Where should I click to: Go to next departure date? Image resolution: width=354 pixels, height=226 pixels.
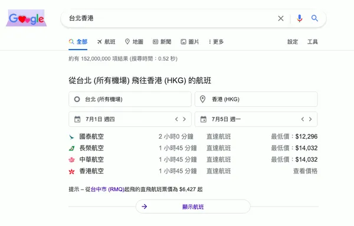(184, 119)
